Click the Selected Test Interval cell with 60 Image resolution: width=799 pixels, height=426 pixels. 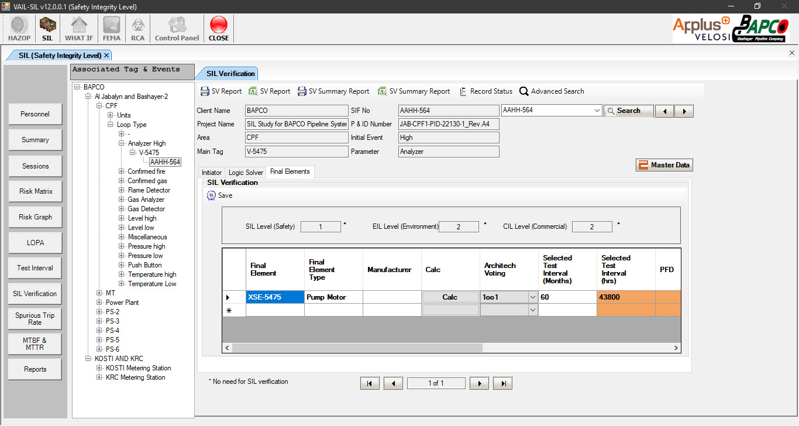(566, 297)
